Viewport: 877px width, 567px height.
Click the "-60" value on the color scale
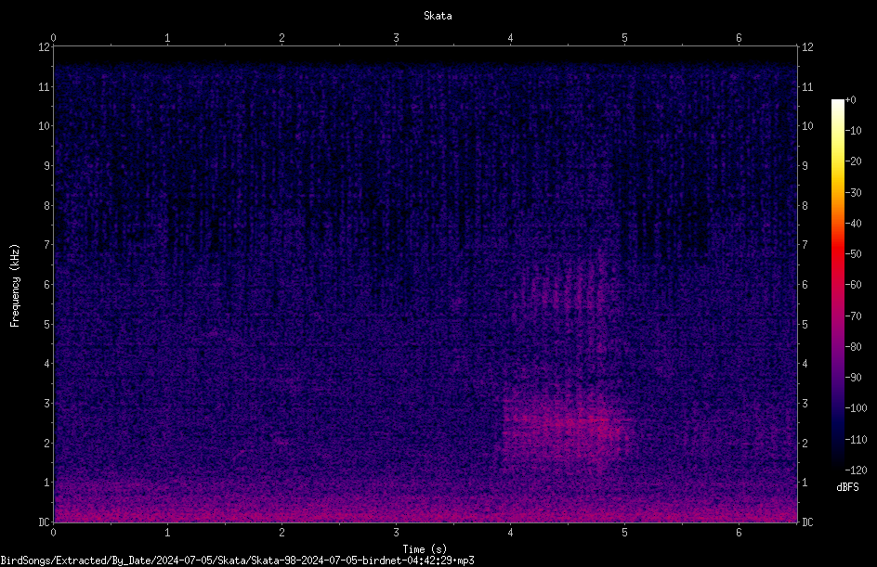tap(853, 285)
